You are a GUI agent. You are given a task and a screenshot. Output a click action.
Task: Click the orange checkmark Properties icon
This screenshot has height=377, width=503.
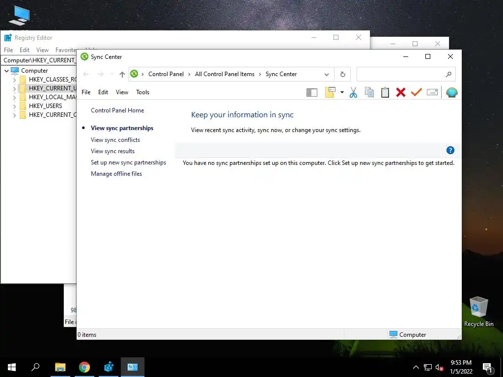pyautogui.click(x=417, y=92)
